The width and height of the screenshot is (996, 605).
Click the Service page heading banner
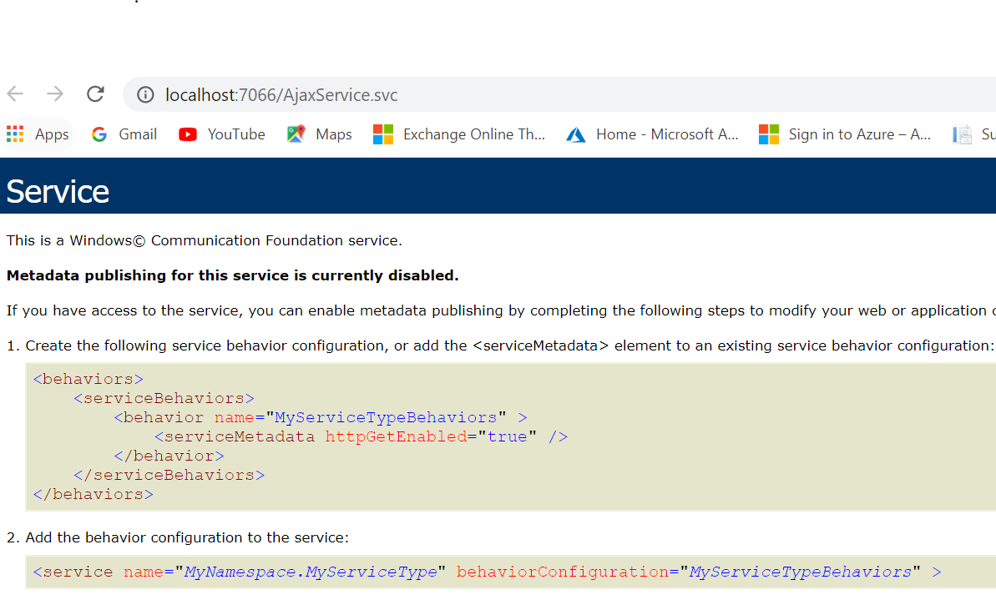[58, 190]
